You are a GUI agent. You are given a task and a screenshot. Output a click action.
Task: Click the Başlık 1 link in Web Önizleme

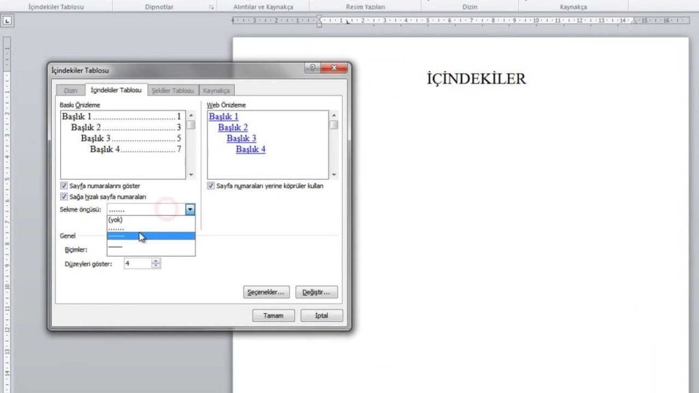coord(223,116)
